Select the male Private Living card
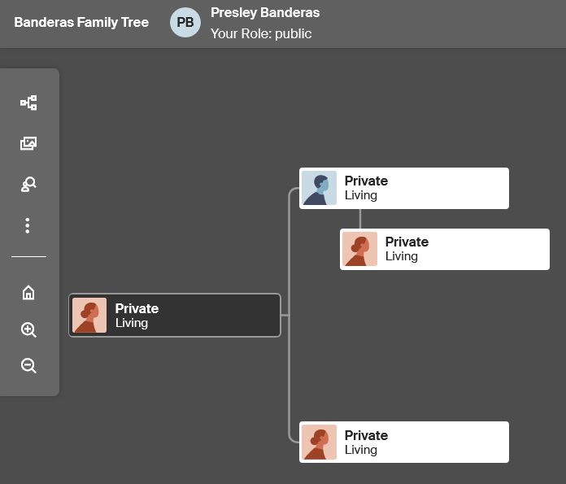Image resolution: width=566 pixels, height=484 pixels. 404,188
